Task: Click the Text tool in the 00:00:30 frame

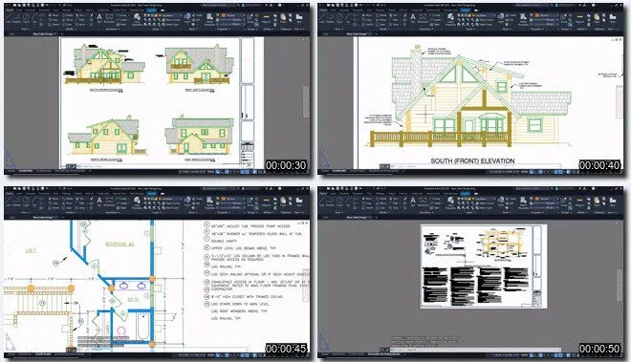Action: coord(99,17)
